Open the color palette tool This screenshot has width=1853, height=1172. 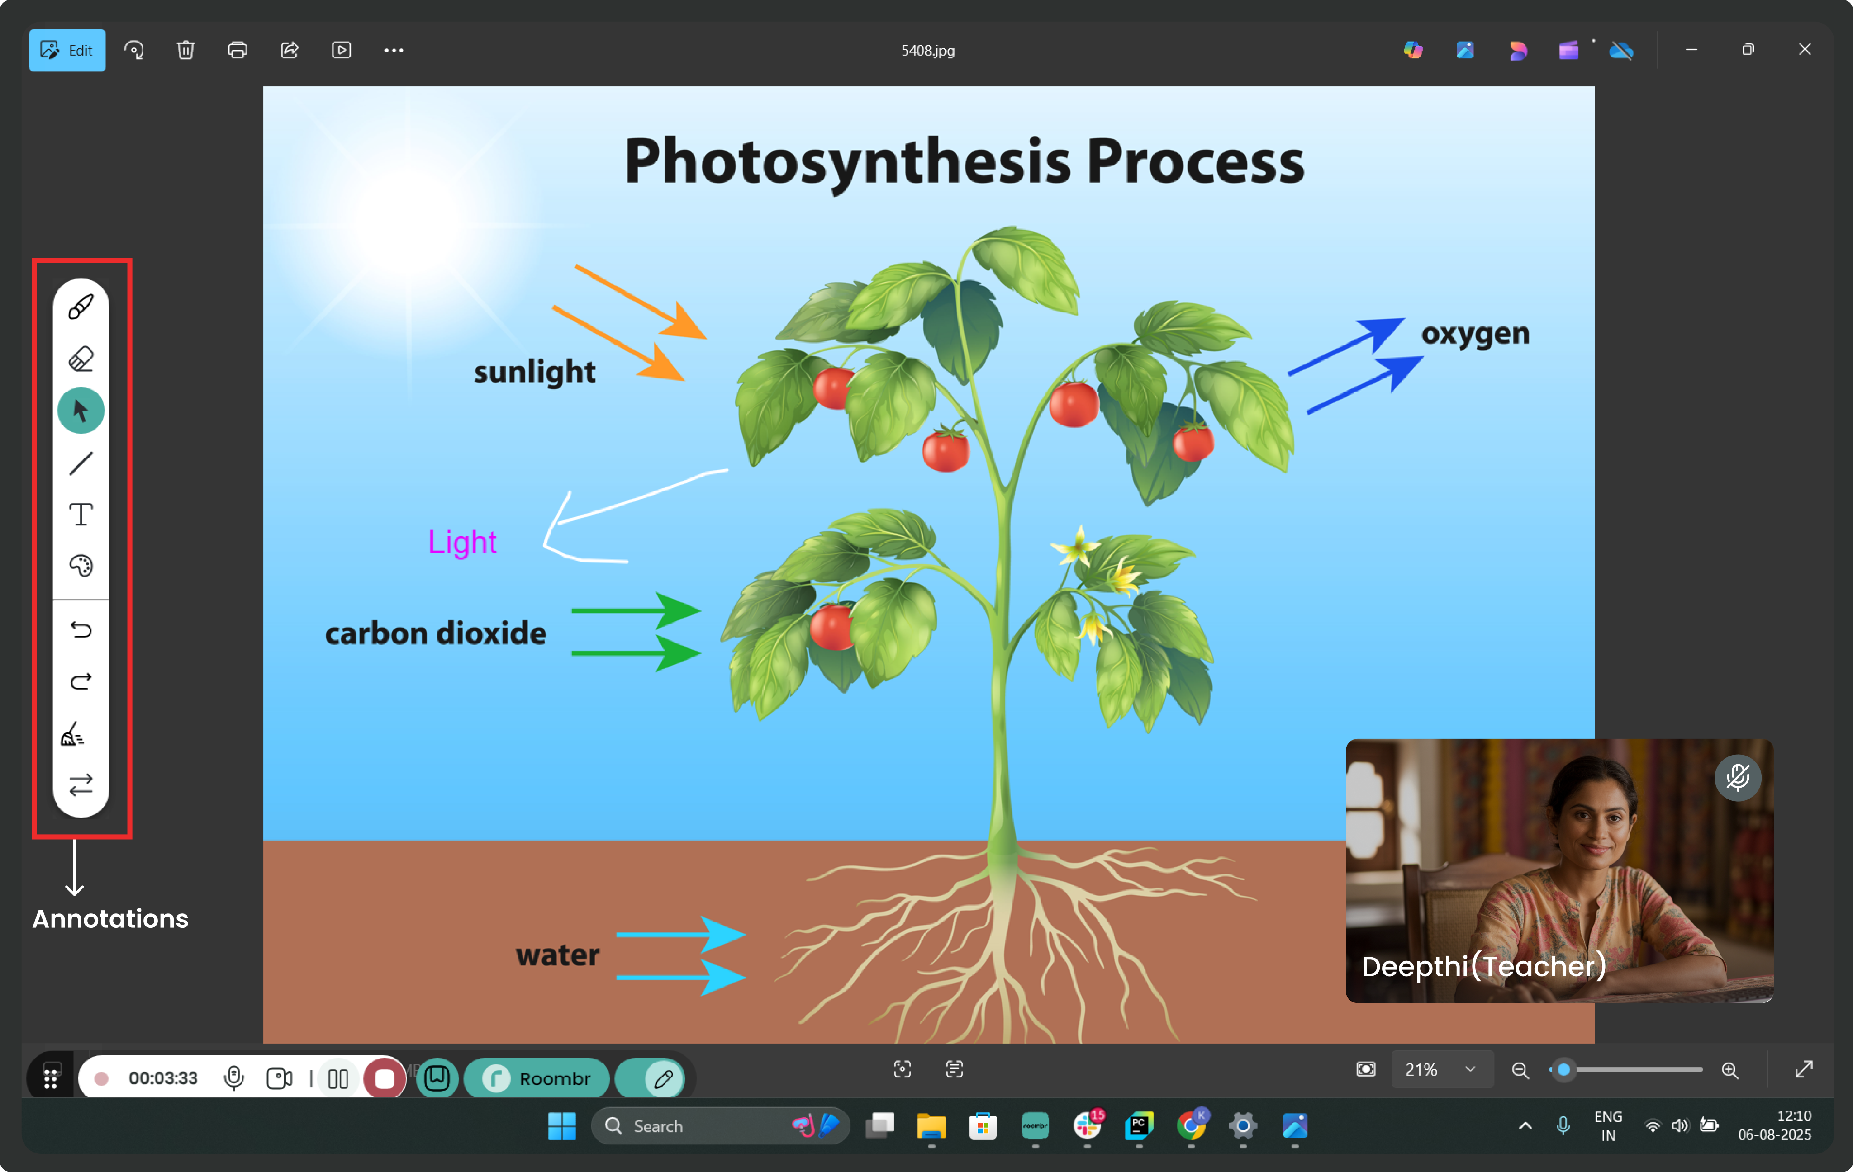point(81,566)
